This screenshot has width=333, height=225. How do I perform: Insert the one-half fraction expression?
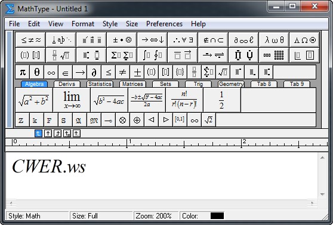[222, 100]
